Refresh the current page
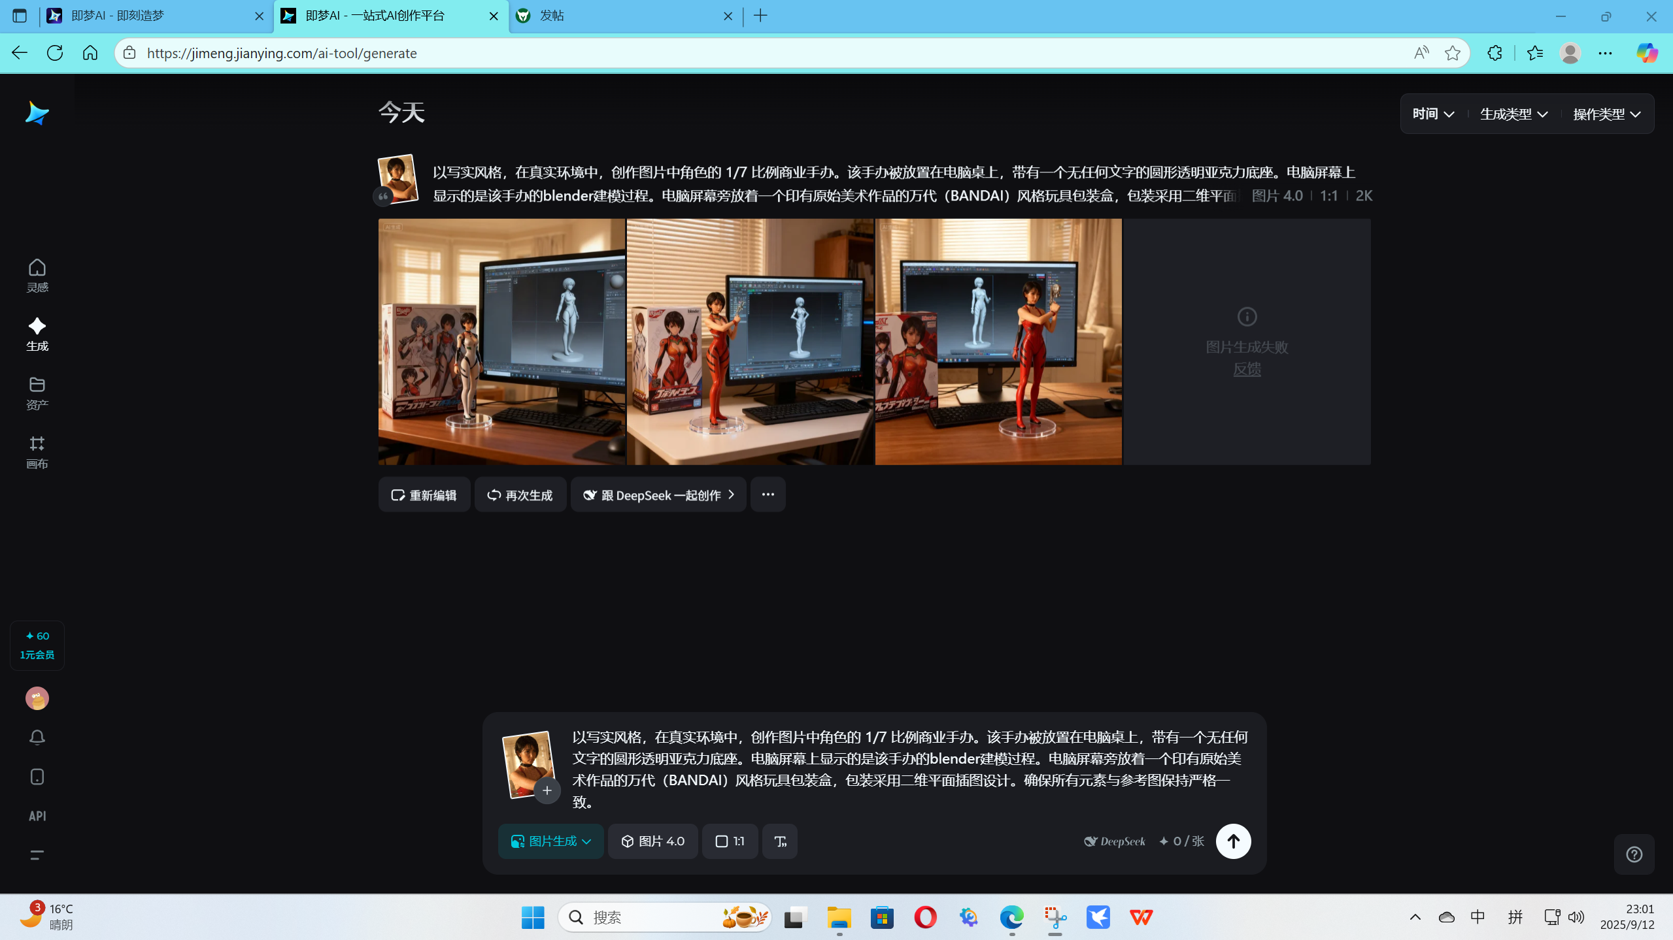This screenshot has width=1673, height=940. pyautogui.click(x=55, y=53)
